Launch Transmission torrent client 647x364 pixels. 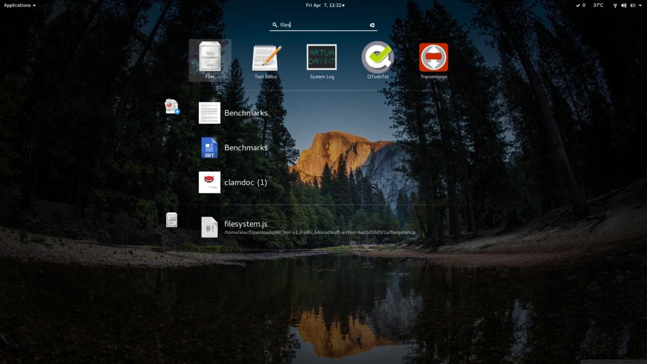433,60
